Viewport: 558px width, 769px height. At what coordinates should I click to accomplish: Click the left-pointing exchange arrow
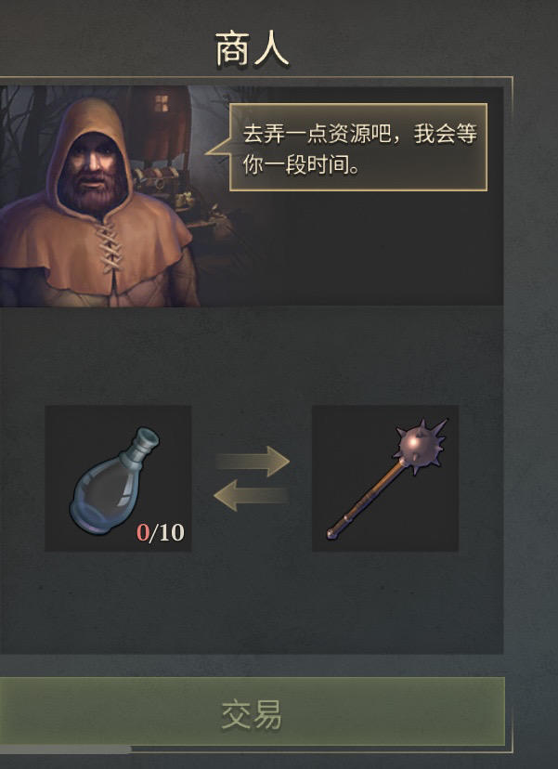(252, 495)
